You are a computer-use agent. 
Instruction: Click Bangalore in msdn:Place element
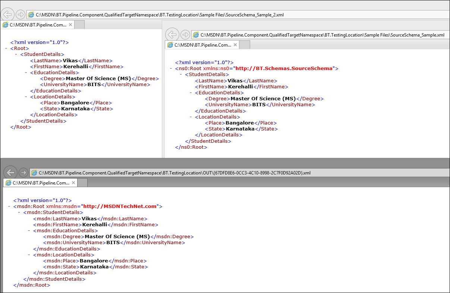click(x=94, y=261)
